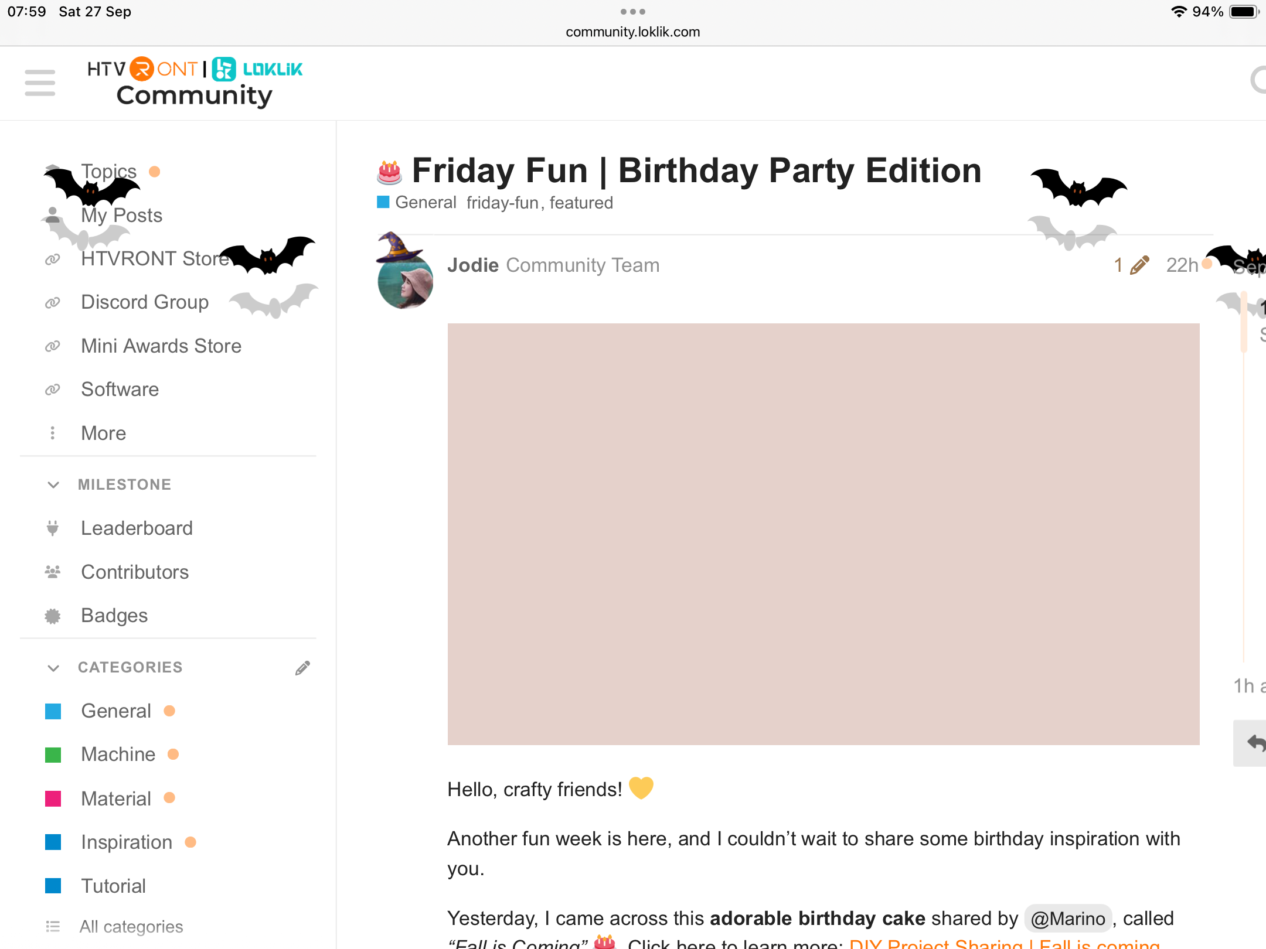Open the Badges sidebar item
The image size is (1266, 949).
point(114,615)
